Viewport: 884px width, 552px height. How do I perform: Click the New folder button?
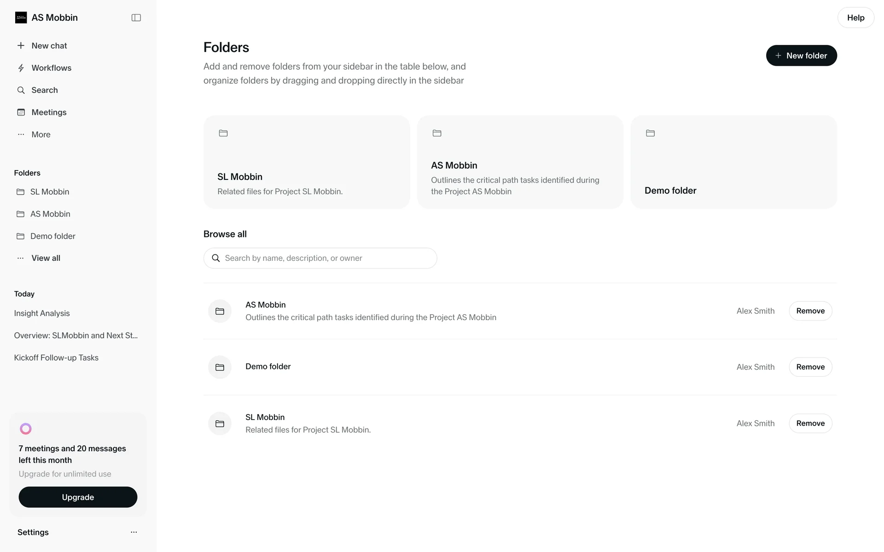point(801,56)
